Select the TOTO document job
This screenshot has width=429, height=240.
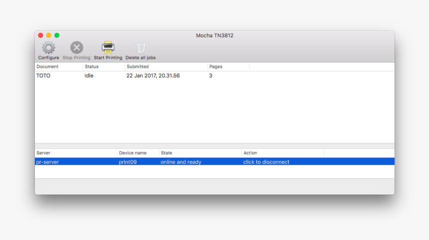point(43,76)
